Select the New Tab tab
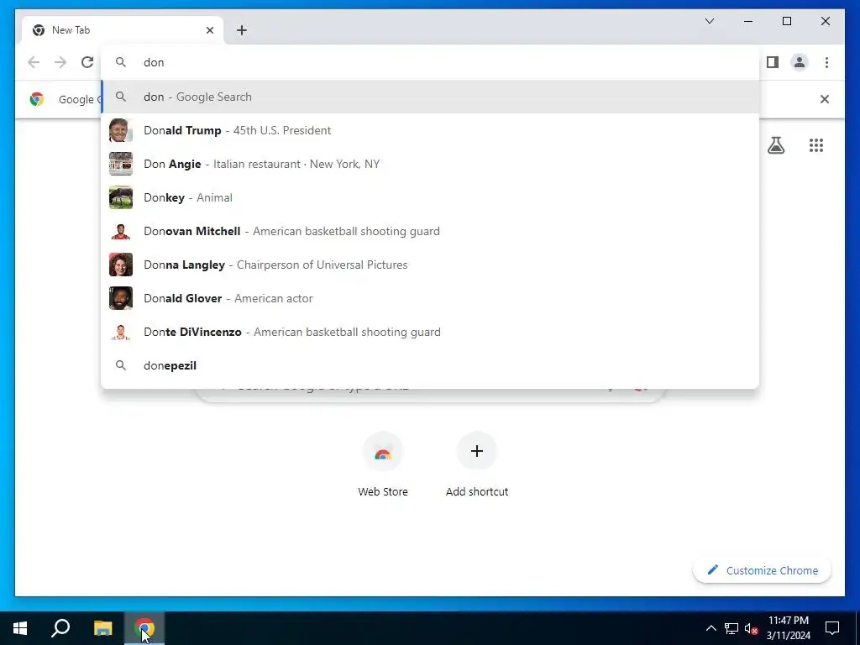 point(122,30)
